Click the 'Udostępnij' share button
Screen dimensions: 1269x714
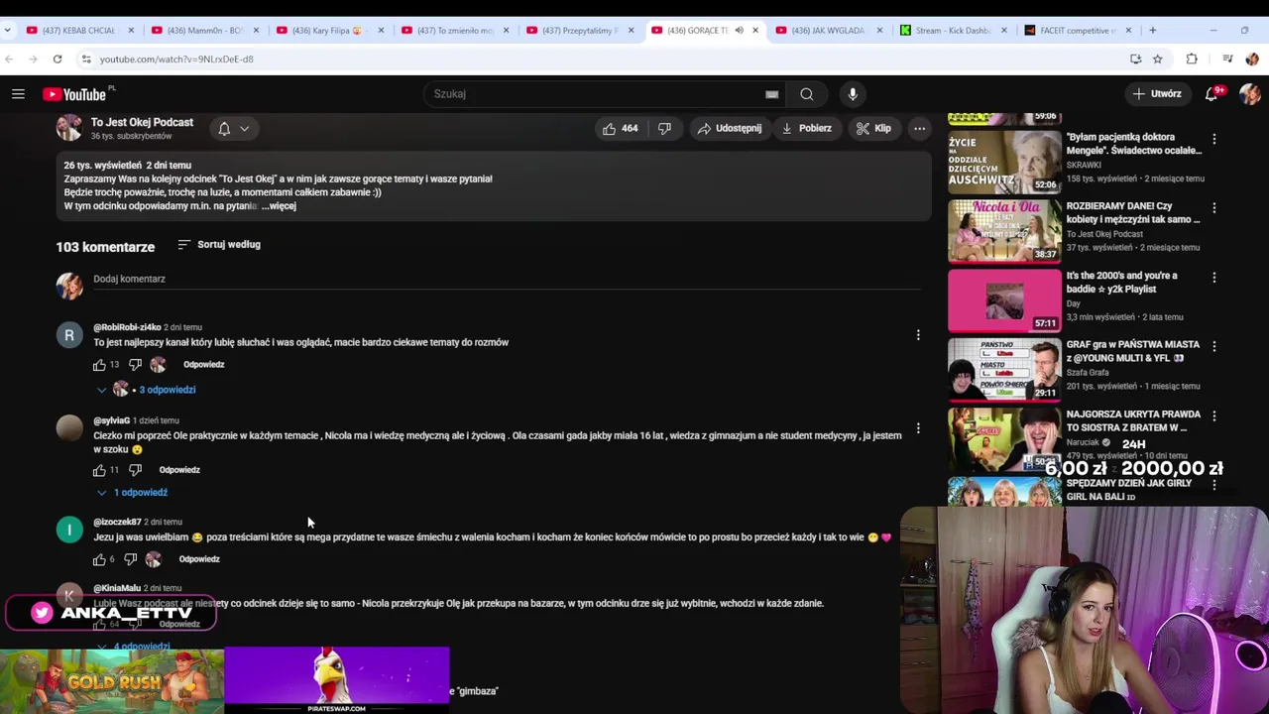pos(730,128)
